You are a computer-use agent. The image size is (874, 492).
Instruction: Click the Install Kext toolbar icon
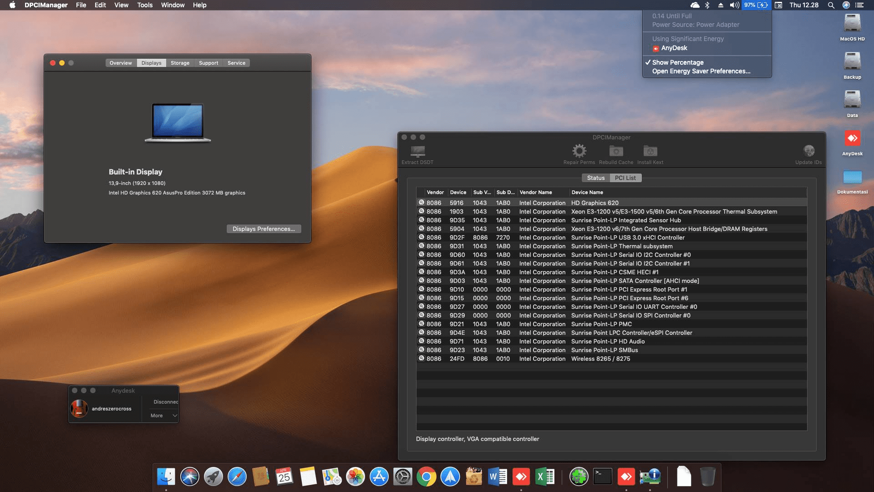[x=650, y=151]
